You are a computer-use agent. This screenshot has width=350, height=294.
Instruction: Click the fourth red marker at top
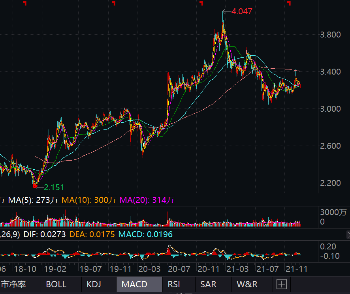289,3
